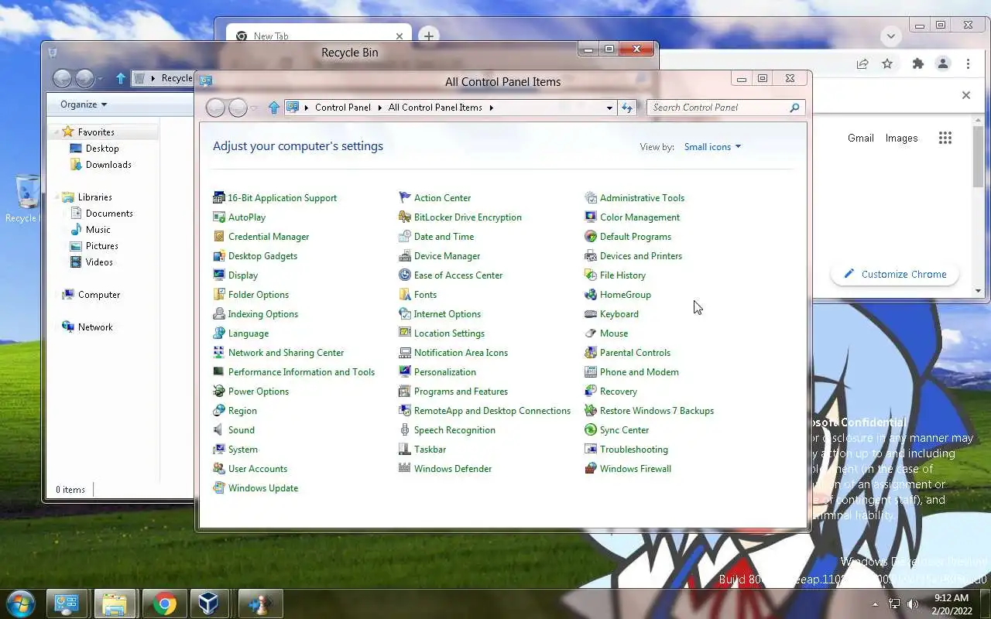Open the Keyboard icon

tap(591, 314)
